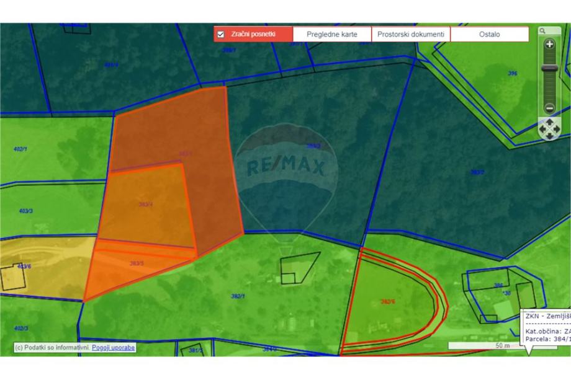Click parcel label 382/6
Image resolution: width=571 pixels, height=380 pixels.
tap(388, 301)
